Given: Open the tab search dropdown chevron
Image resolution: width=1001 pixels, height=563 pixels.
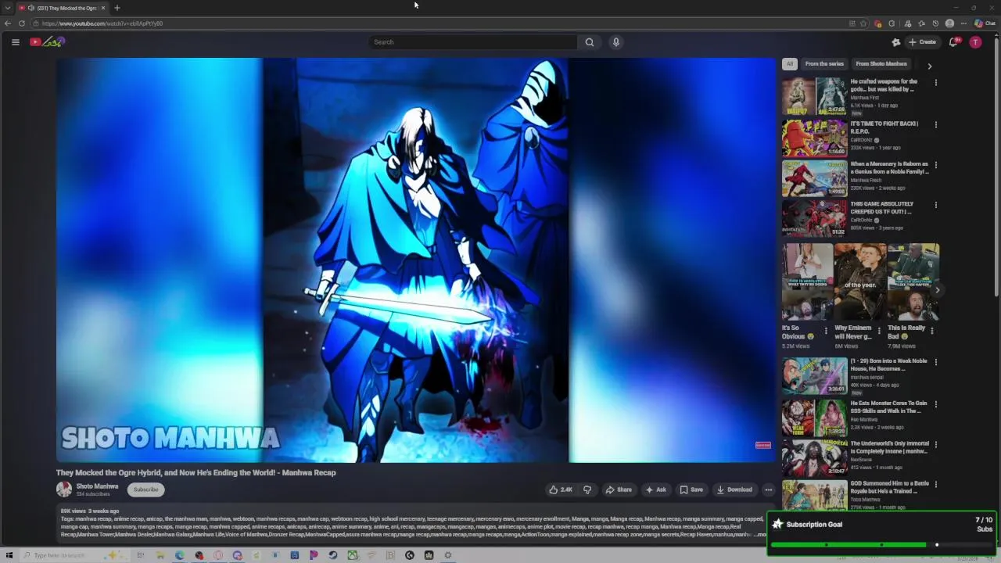Looking at the screenshot, I should pos(8,8).
